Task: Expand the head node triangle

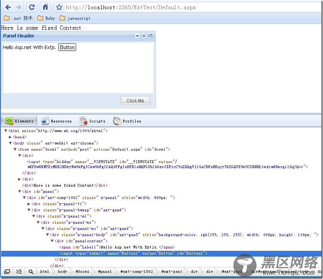Action: (x=10, y=137)
